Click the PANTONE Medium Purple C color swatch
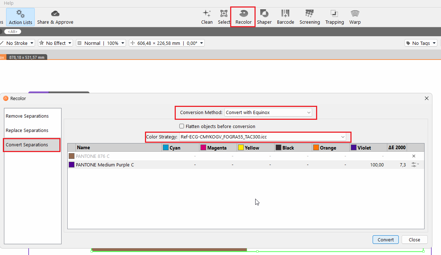The width and height of the screenshot is (441, 255). coord(71,165)
